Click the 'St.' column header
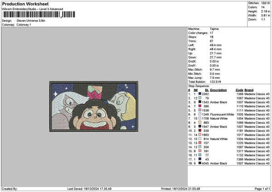Screen dimensions: 272x192 coord(207,90)
